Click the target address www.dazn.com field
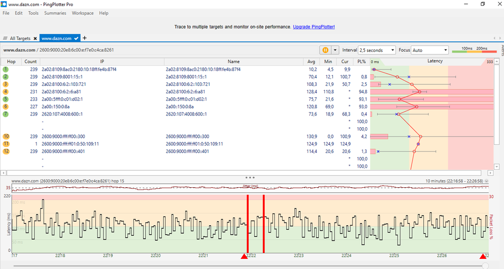Screen dimensions: 504x269 click(x=160, y=50)
